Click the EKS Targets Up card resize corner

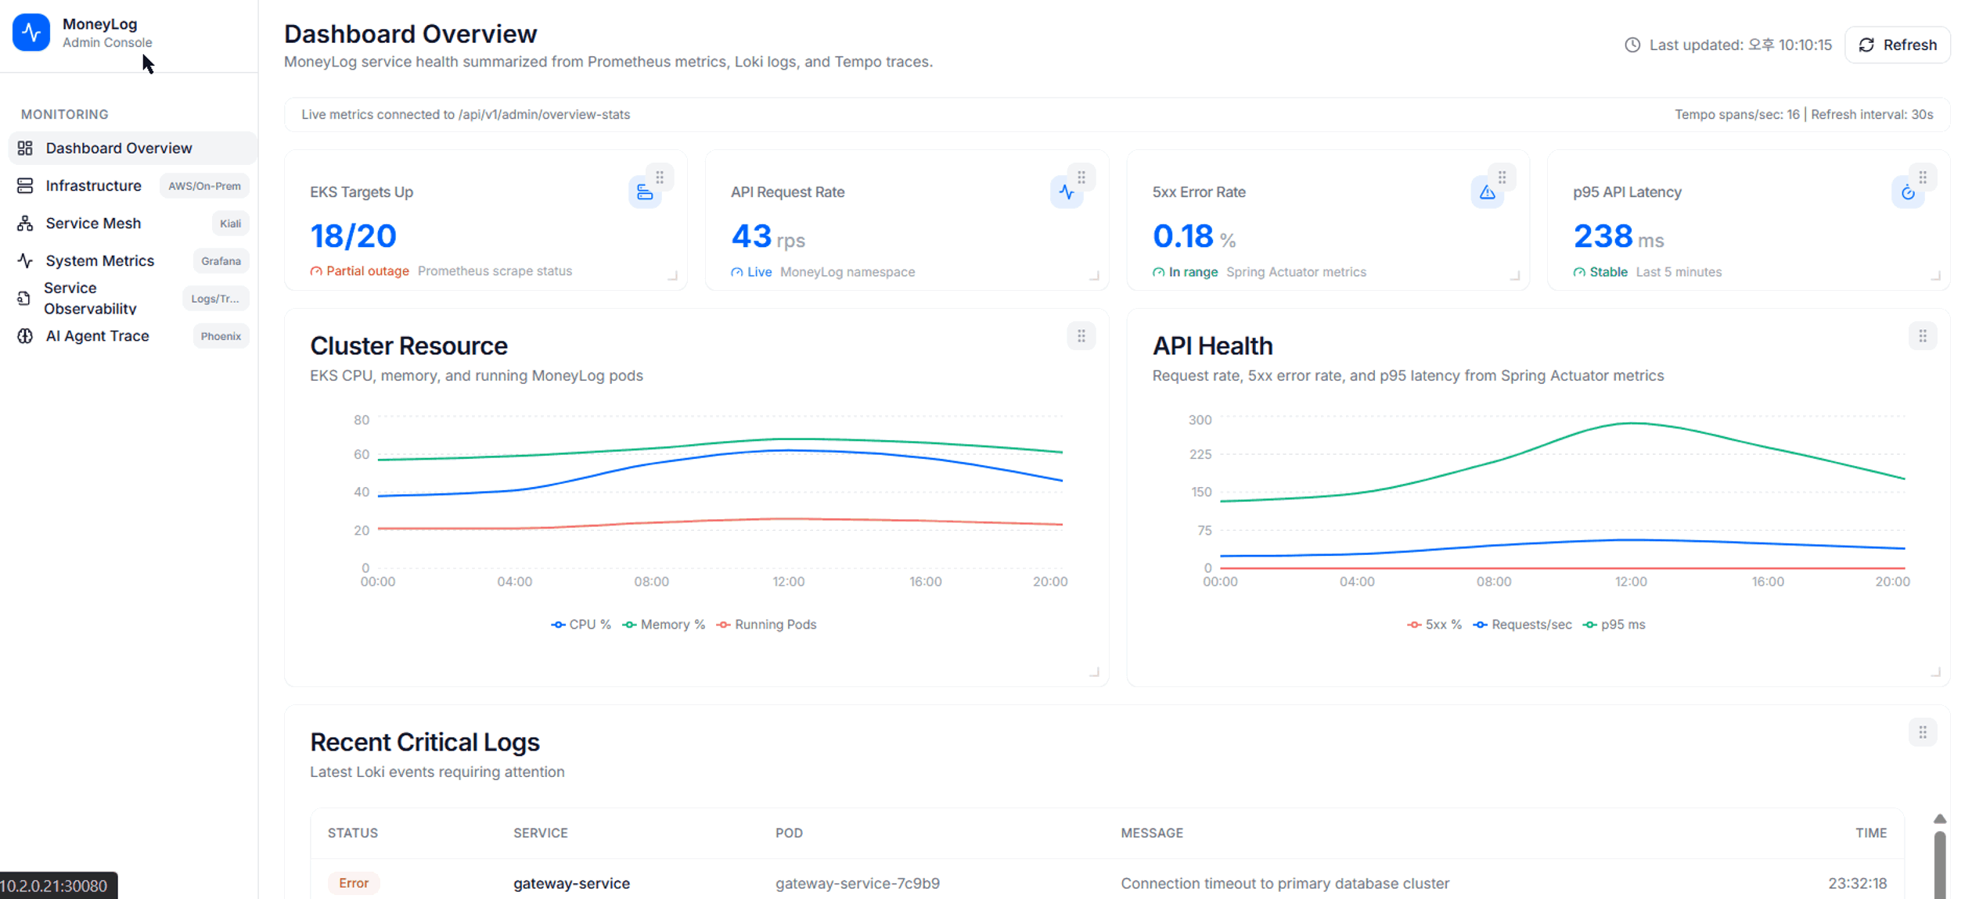click(673, 276)
